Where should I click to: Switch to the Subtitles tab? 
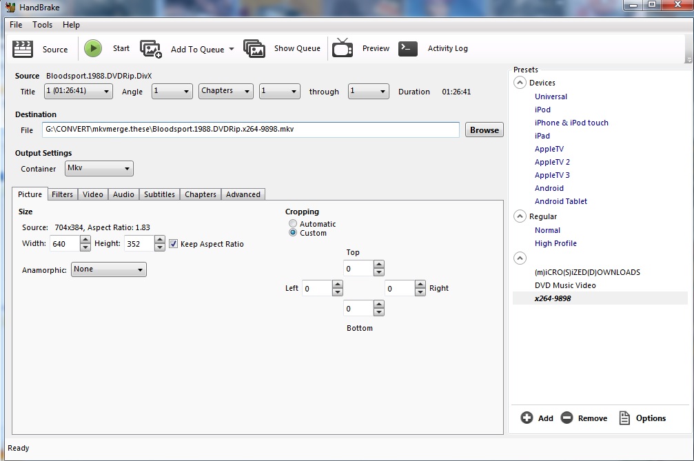coord(159,194)
